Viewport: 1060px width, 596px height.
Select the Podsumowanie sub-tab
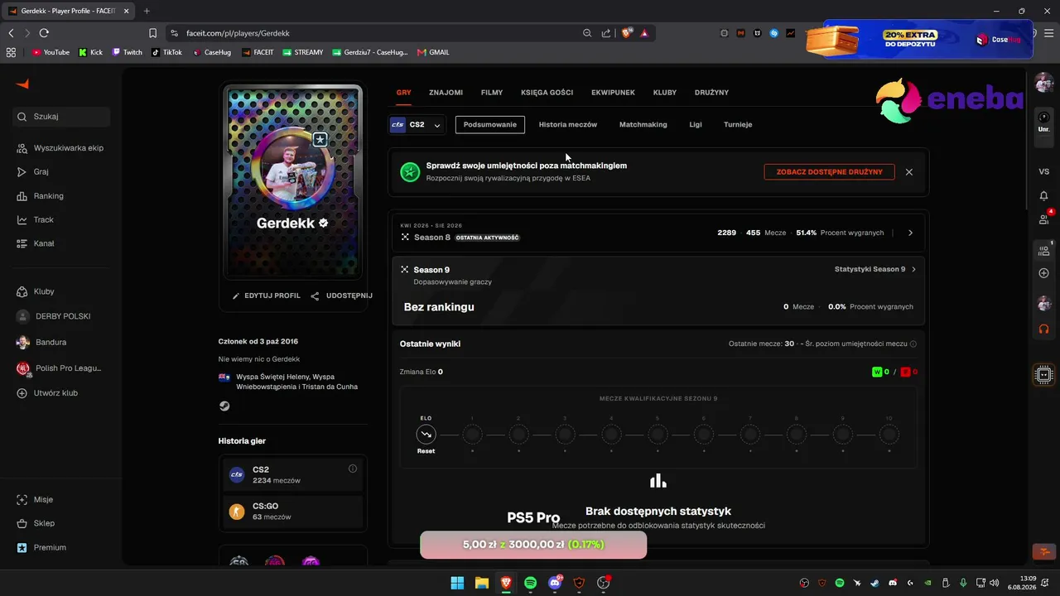pos(490,125)
